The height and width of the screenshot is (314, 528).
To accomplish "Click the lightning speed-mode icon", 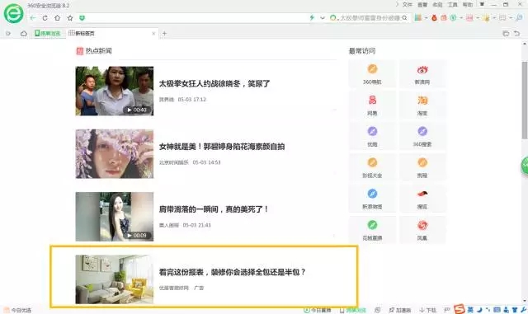I will pyautogui.click(x=312, y=17).
